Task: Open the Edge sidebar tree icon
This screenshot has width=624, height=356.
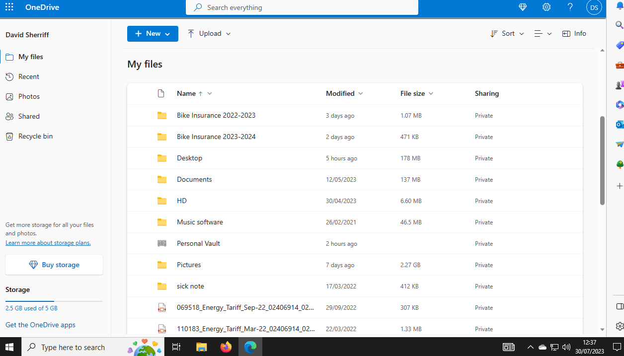Action: [620, 164]
